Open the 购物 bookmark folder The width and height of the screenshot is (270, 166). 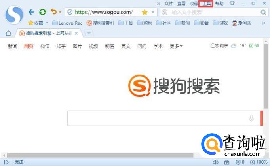[x=145, y=23]
